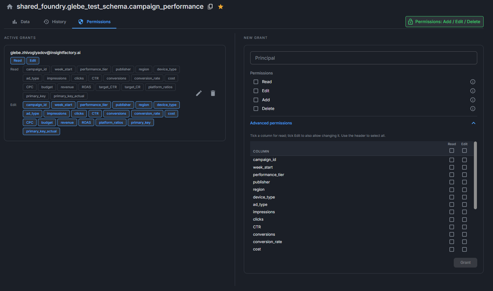This screenshot has width=493, height=291.
Task: Click the Grant button
Action: [x=465, y=263]
